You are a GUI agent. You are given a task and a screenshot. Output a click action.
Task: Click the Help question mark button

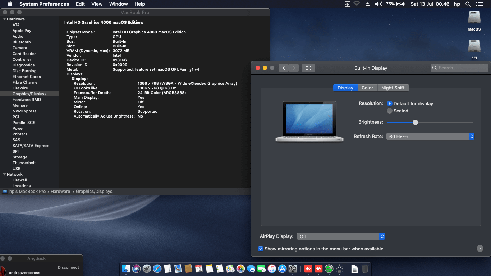coord(480,248)
